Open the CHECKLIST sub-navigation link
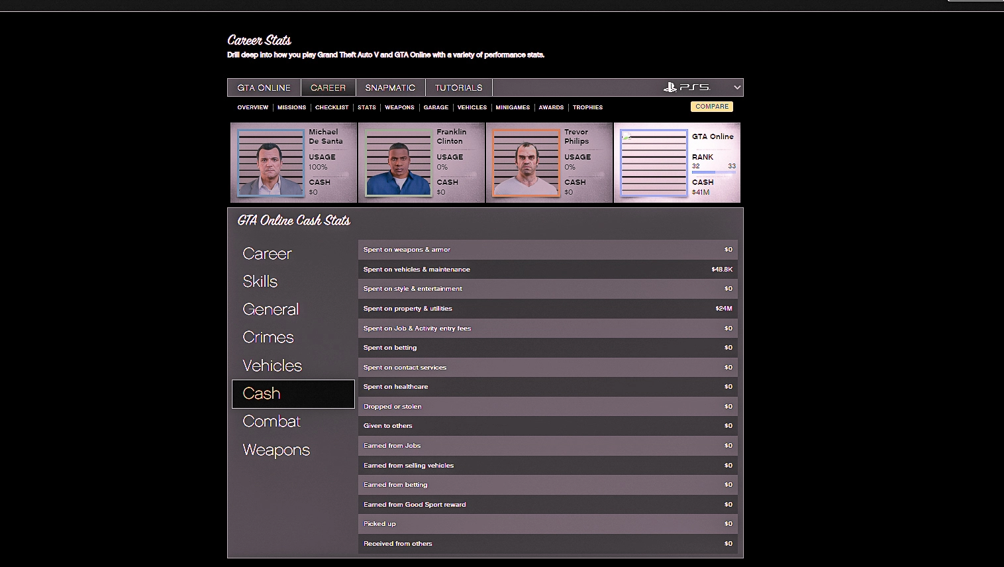This screenshot has height=567, width=1004. click(331, 107)
